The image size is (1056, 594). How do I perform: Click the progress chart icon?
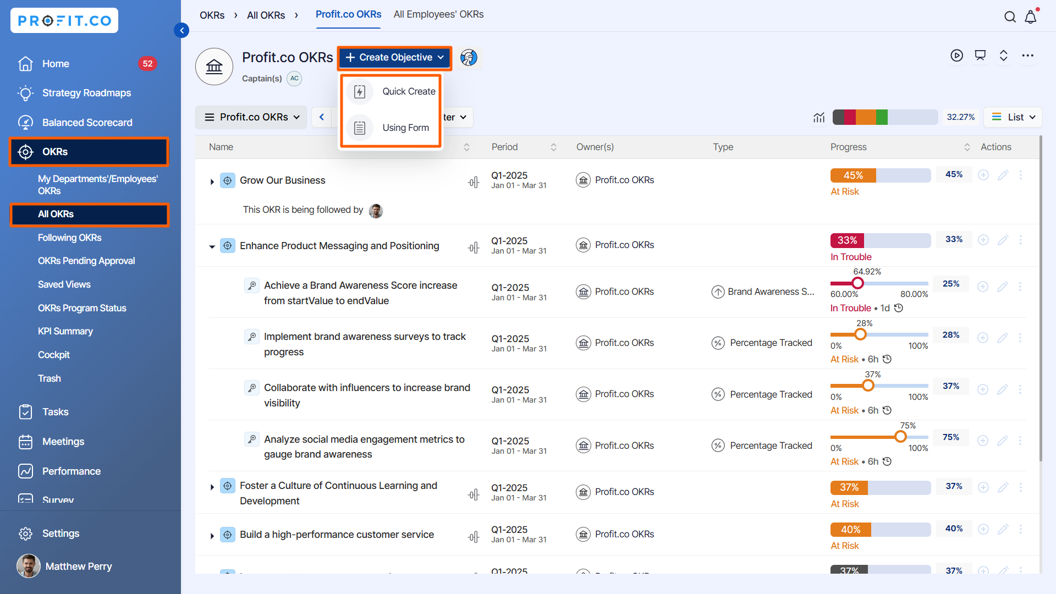pos(819,117)
